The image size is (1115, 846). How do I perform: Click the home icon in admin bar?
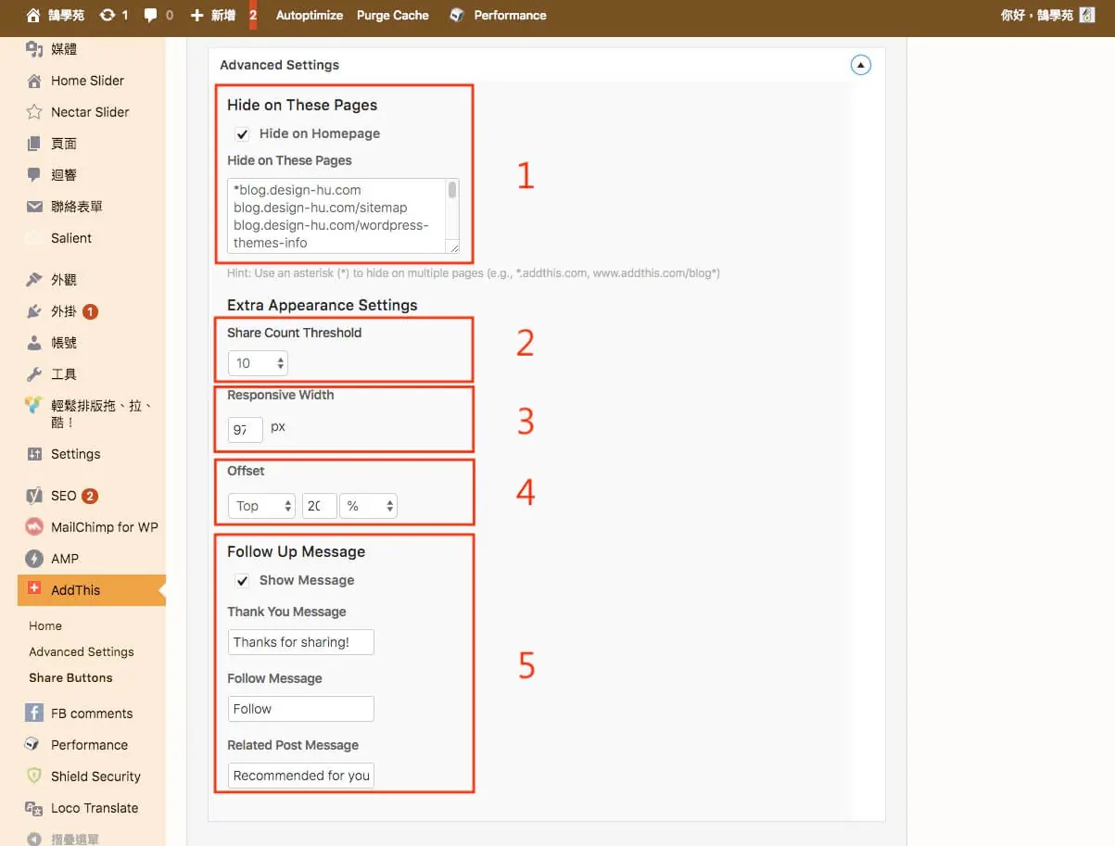[34, 15]
